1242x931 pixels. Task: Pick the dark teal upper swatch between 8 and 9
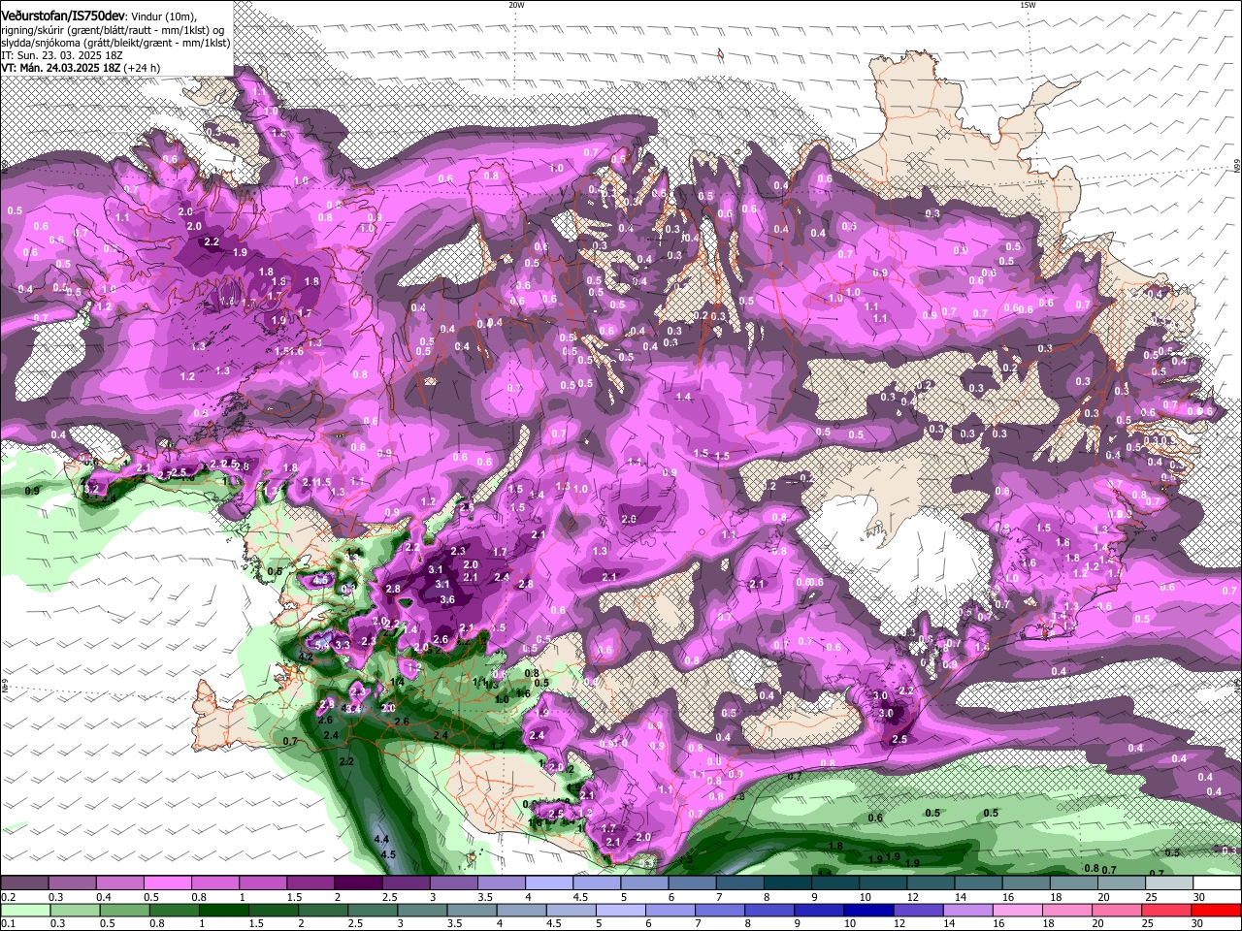[788, 883]
